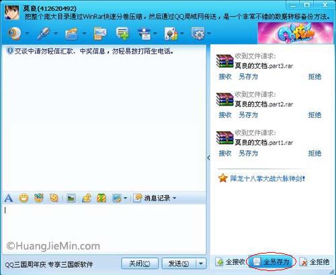Click 关闭(C) button
This screenshot has width=336, height=275.
point(140,264)
